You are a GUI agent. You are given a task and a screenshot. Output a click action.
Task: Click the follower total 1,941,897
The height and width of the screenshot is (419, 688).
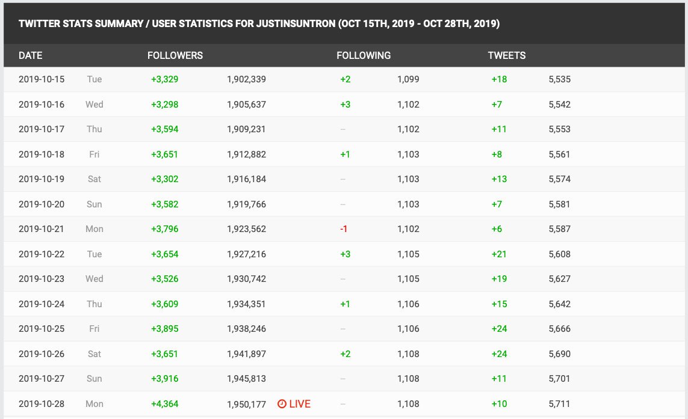(246, 354)
